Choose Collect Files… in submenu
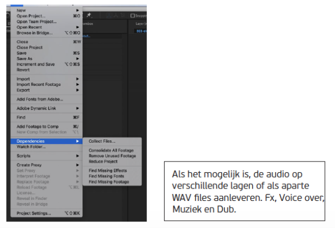Screen dimensions: 335x228 (112, 141)
